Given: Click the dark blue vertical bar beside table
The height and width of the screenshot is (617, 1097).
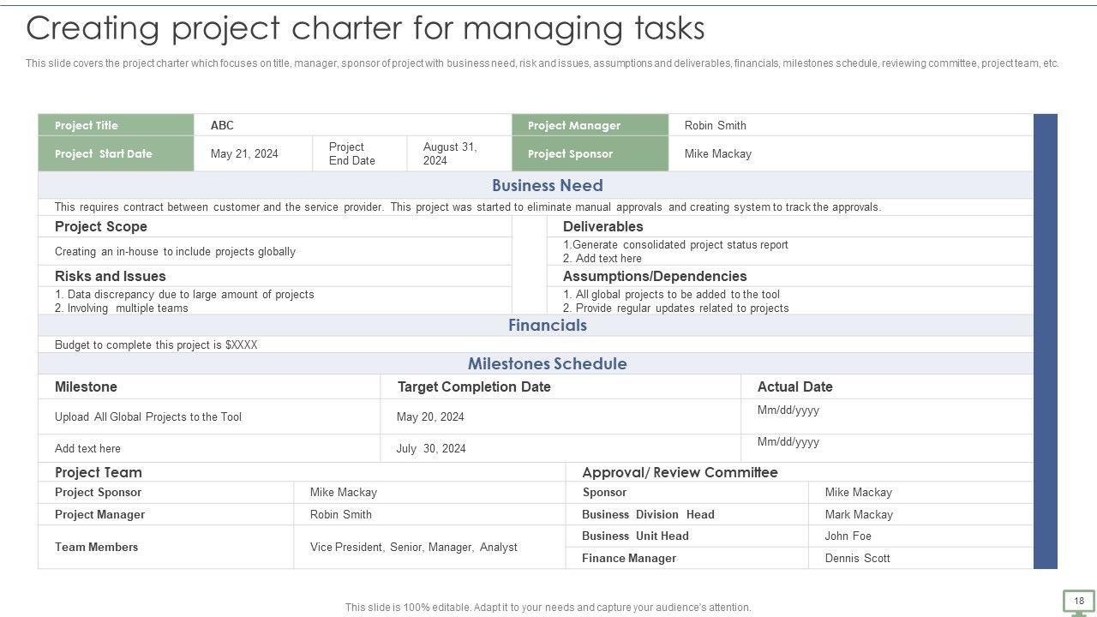Looking at the screenshot, I should point(1046,341).
